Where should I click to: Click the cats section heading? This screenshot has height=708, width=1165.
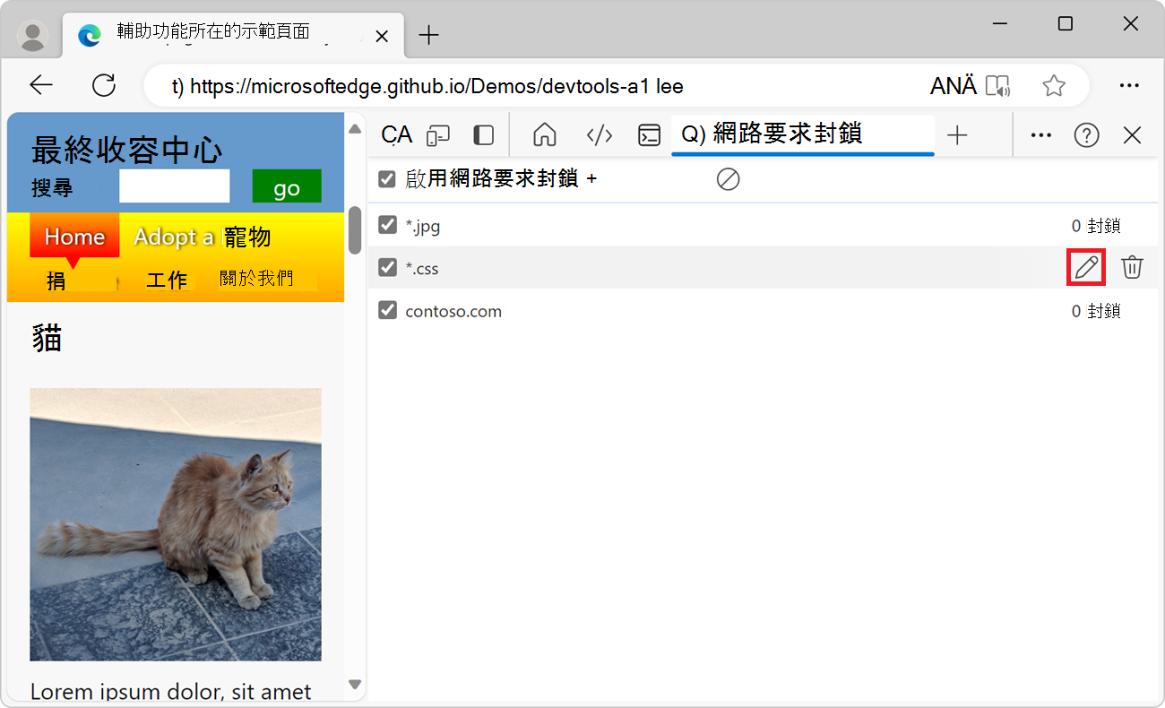coord(47,340)
